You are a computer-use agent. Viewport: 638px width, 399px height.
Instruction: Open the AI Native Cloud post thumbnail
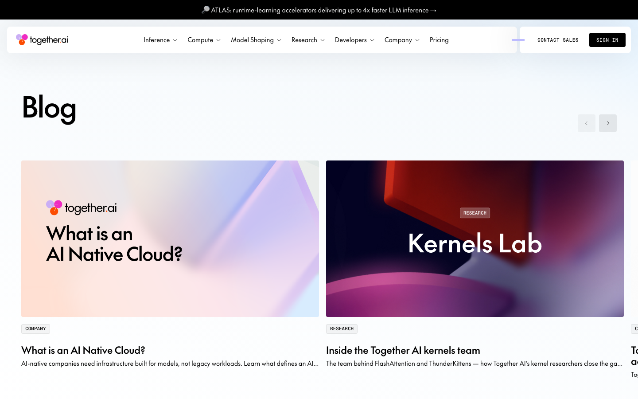click(x=170, y=239)
